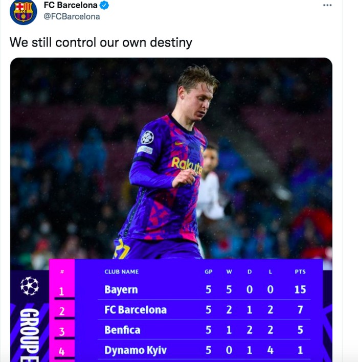Click the GP column header
This screenshot has width=358, height=362.
208,271
